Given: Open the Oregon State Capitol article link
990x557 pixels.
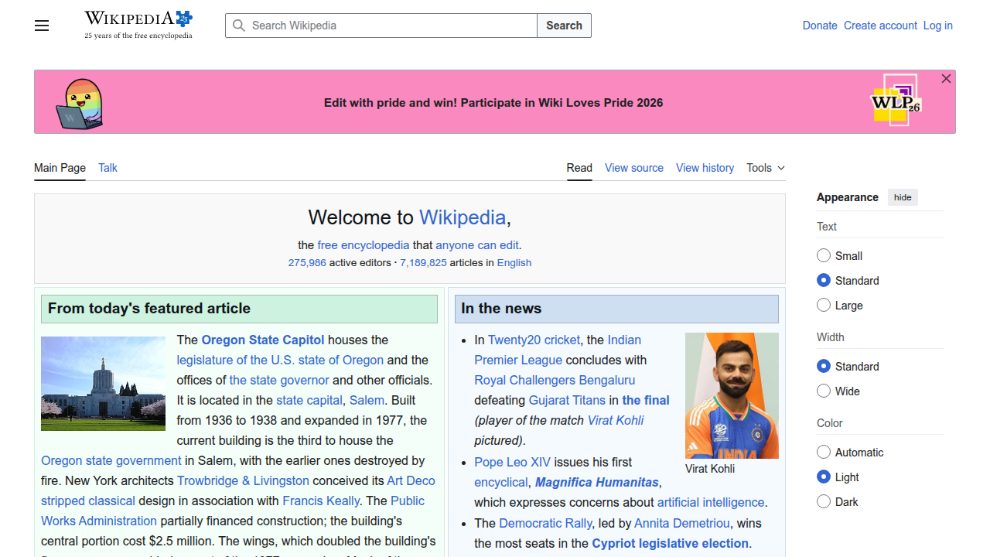Looking at the screenshot, I should coord(263,340).
